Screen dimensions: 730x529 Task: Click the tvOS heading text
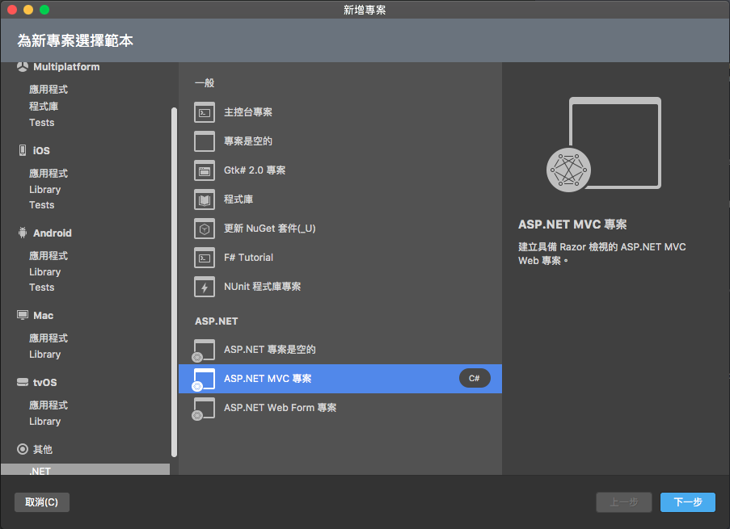pos(45,383)
